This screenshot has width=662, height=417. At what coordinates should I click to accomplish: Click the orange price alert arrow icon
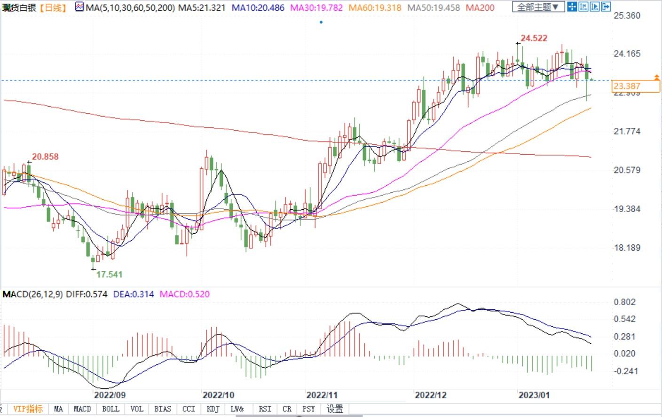pyautogui.click(x=657, y=77)
